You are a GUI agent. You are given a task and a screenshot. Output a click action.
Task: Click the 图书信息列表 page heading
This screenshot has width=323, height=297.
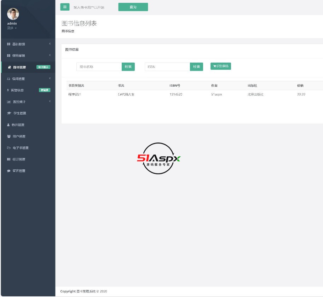coord(79,23)
